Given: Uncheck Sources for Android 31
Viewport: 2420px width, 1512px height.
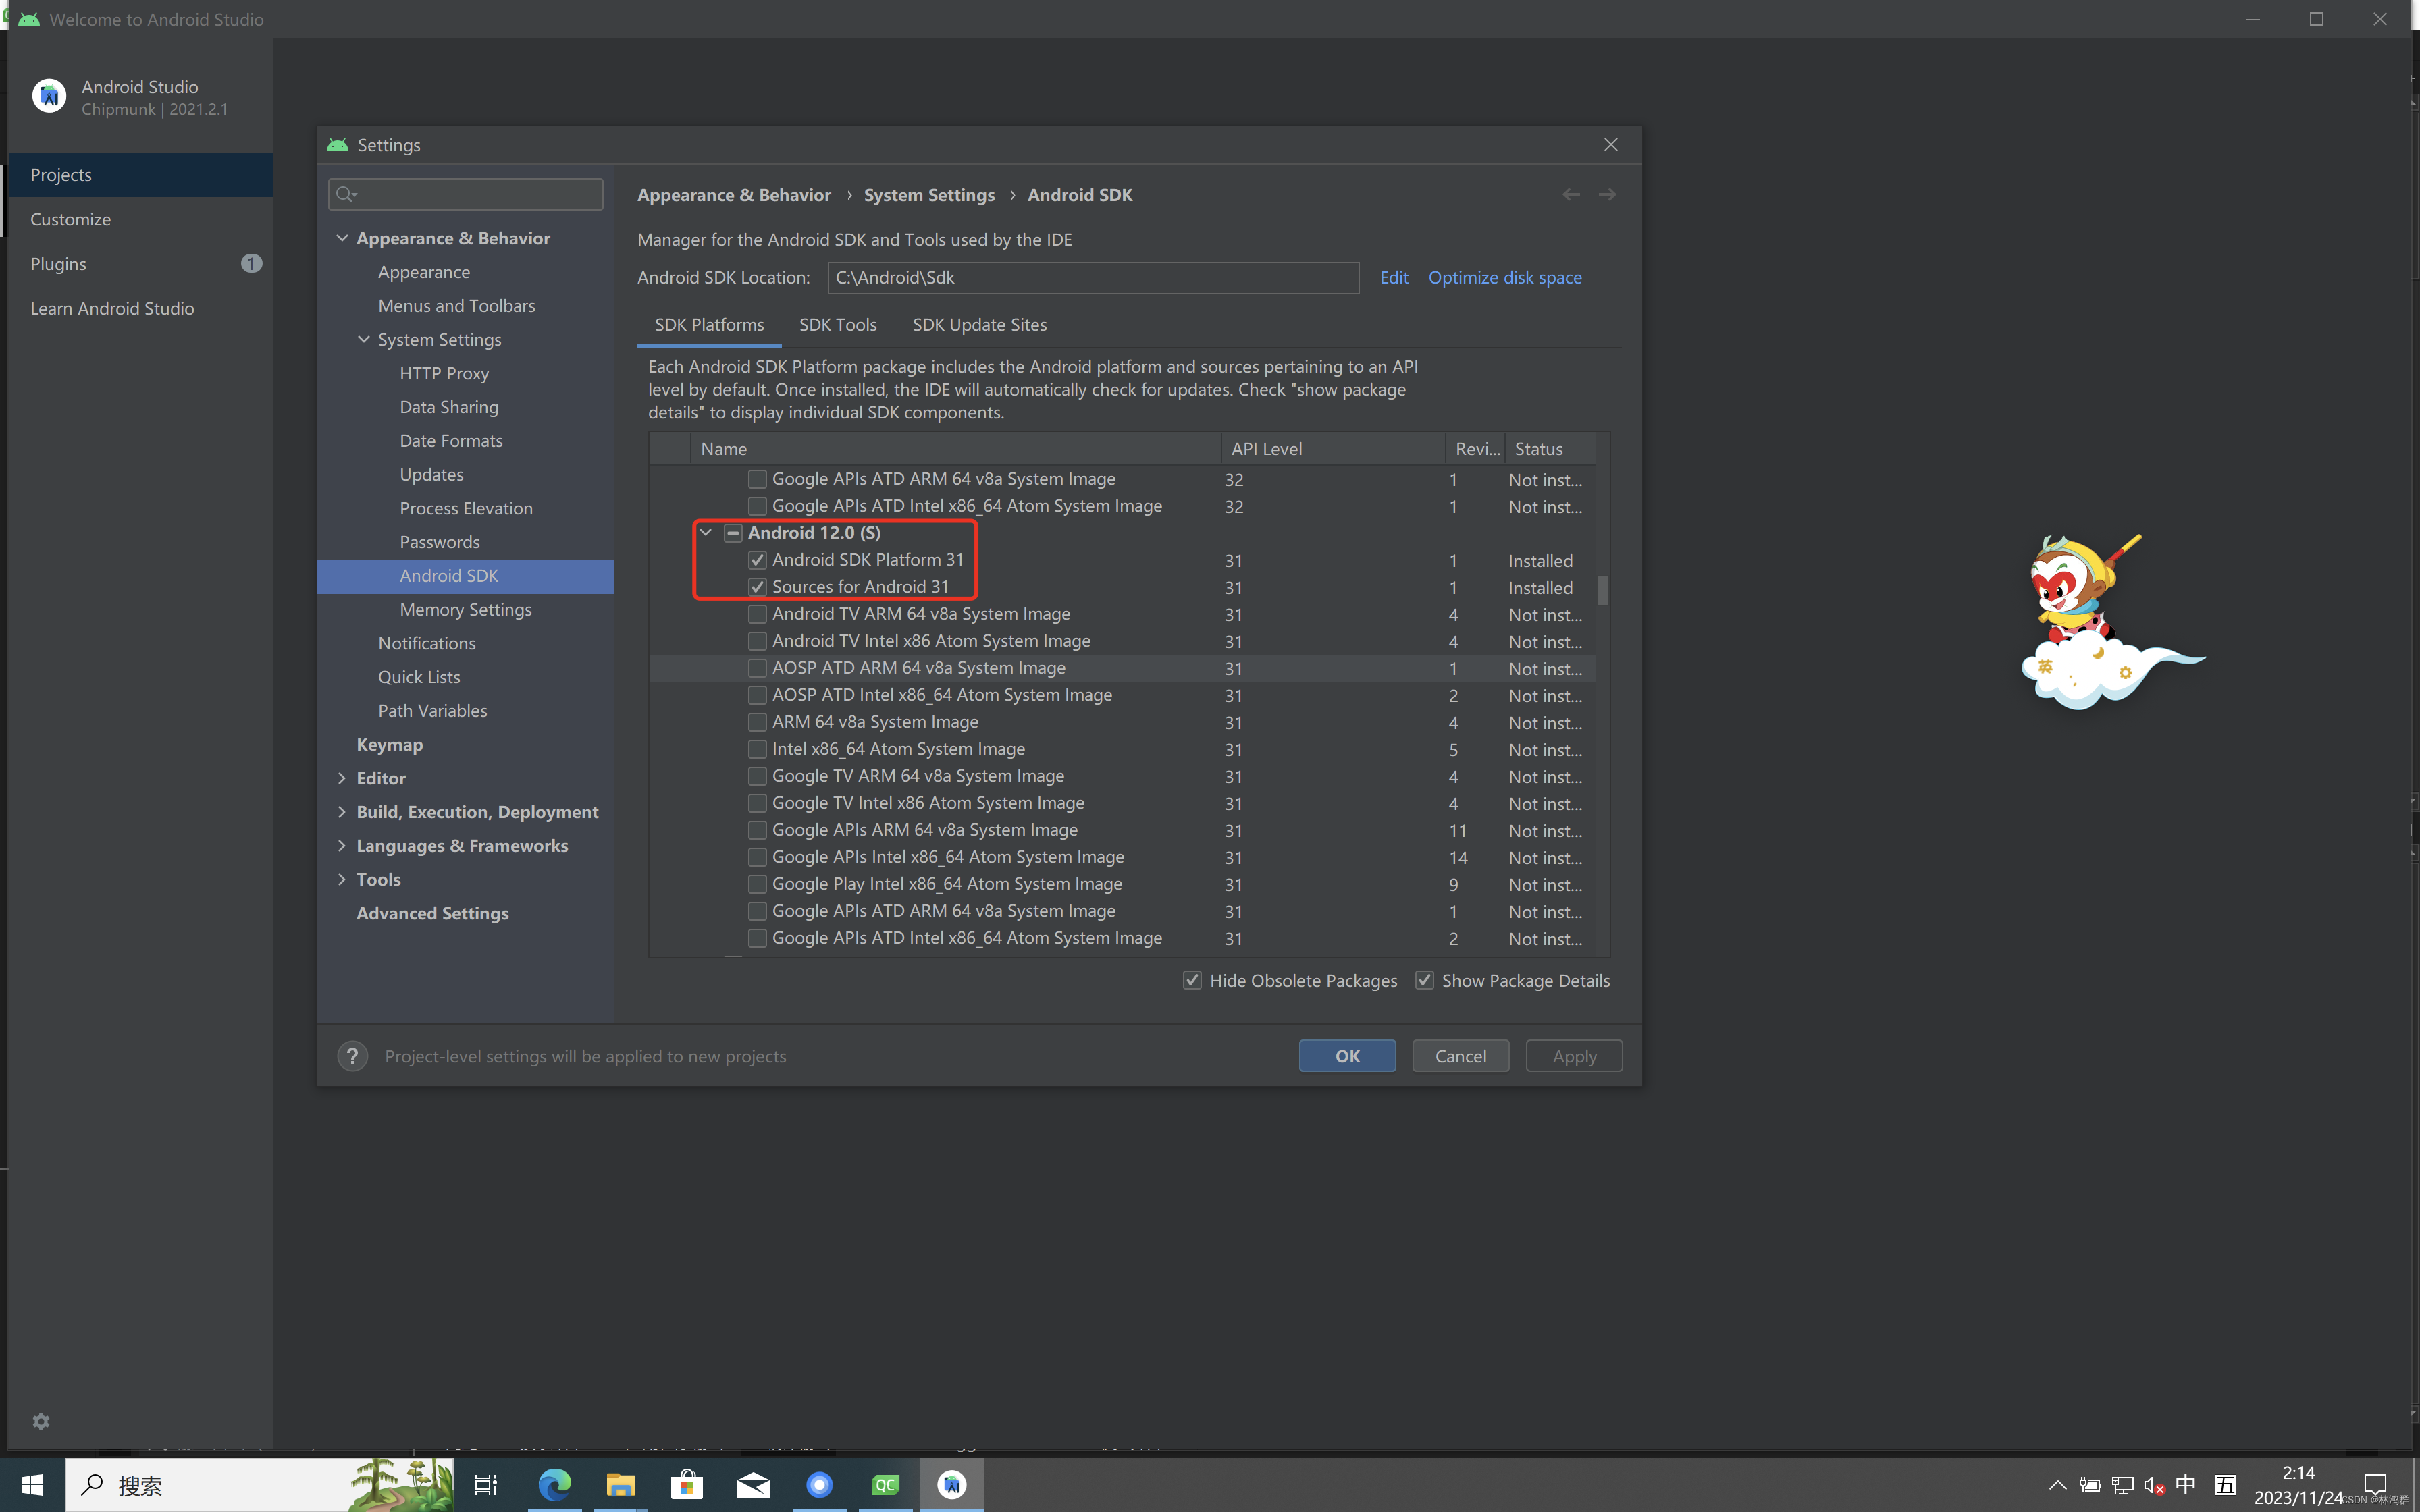Looking at the screenshot, I should (757, 587).
